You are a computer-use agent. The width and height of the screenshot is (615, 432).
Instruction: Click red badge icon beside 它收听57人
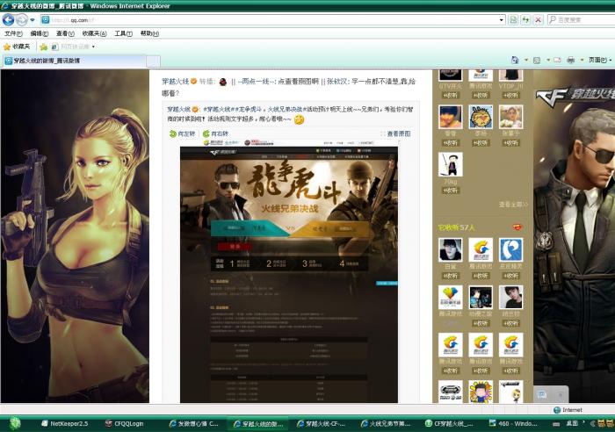click(517, 227)
